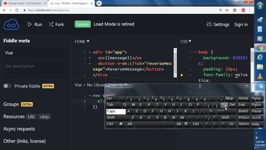The width and height of the screenshot is (266, 150).
Task: Click the left Alt key on On-Screen Keyboard
Action: 130,124
